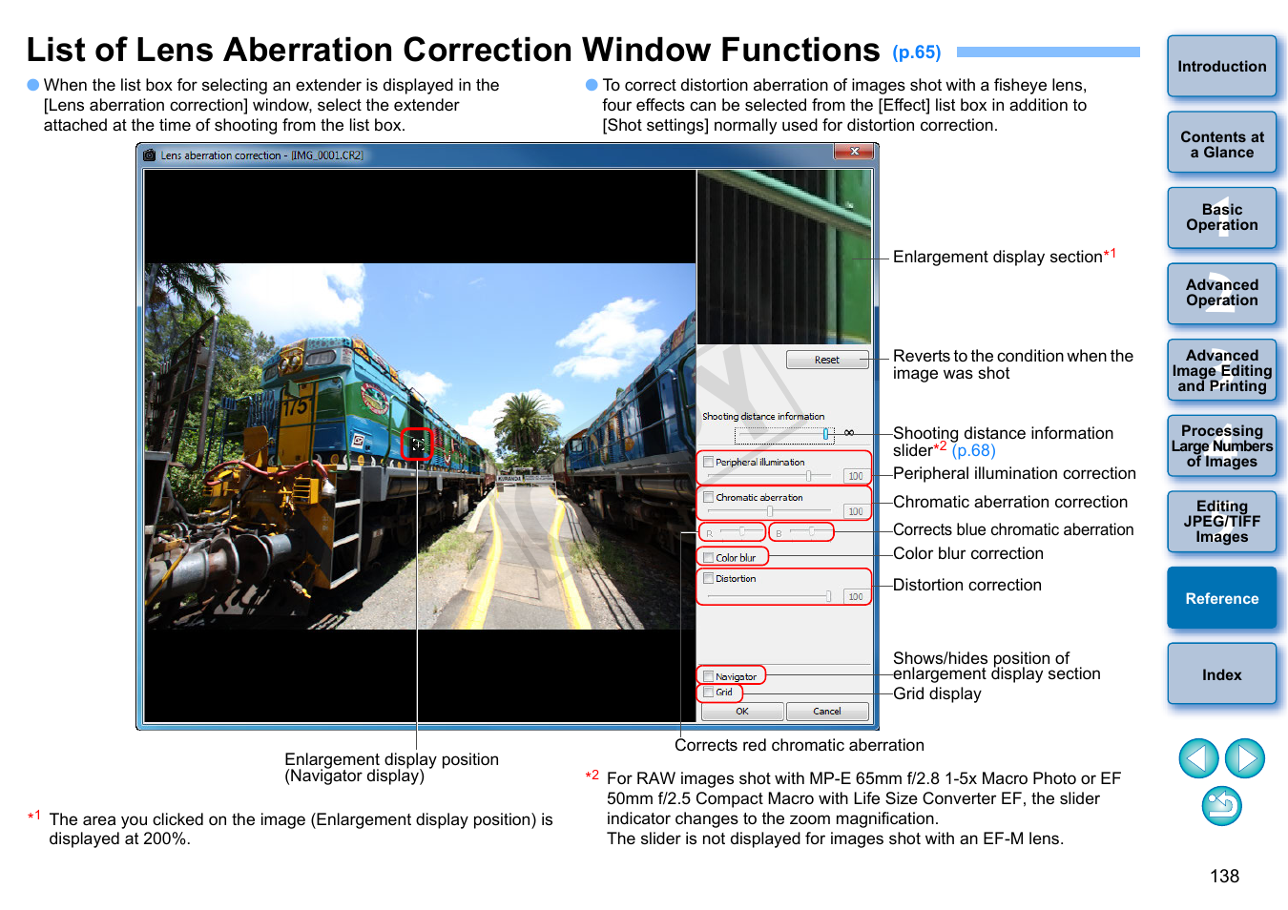This screenshot has height=910, width=1288.
Task: Click the Cancel button in dialog
Action: [826, 712]
